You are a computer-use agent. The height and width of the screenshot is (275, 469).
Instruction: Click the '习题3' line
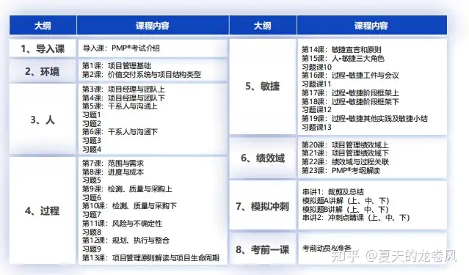pyautogui.click(x=92, y=141)
